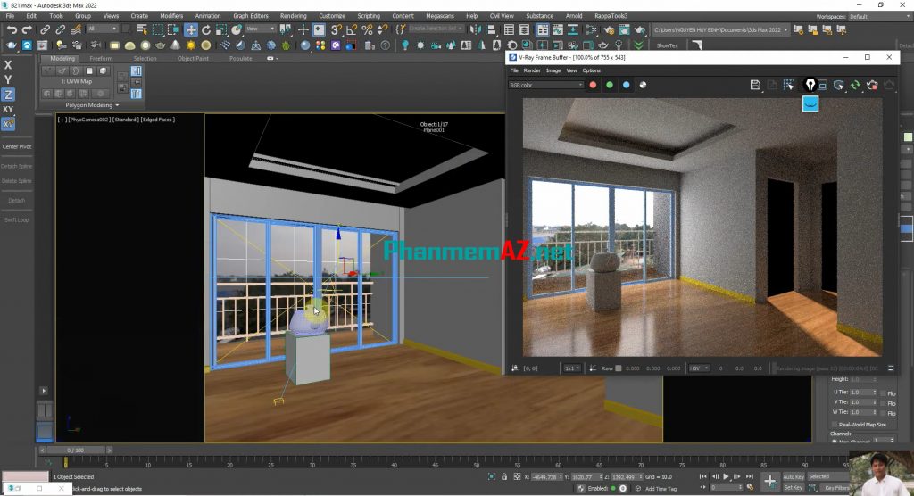Check the W Tile Flip checkbox
914x496 pixels.
(883, 413)
